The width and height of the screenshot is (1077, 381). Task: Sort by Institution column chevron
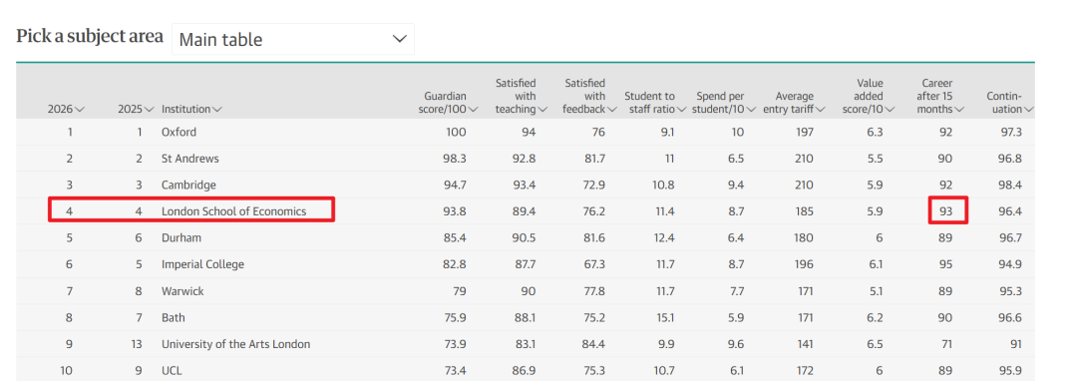(217, 109)
